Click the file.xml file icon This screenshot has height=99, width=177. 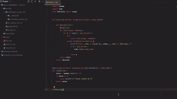[x=4, y=41]
